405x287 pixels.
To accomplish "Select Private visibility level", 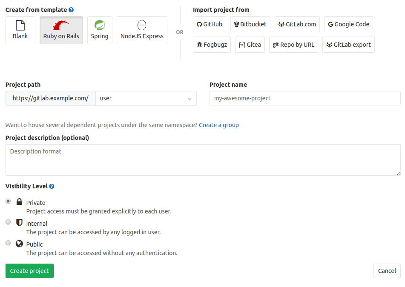I will pos(8,201).
